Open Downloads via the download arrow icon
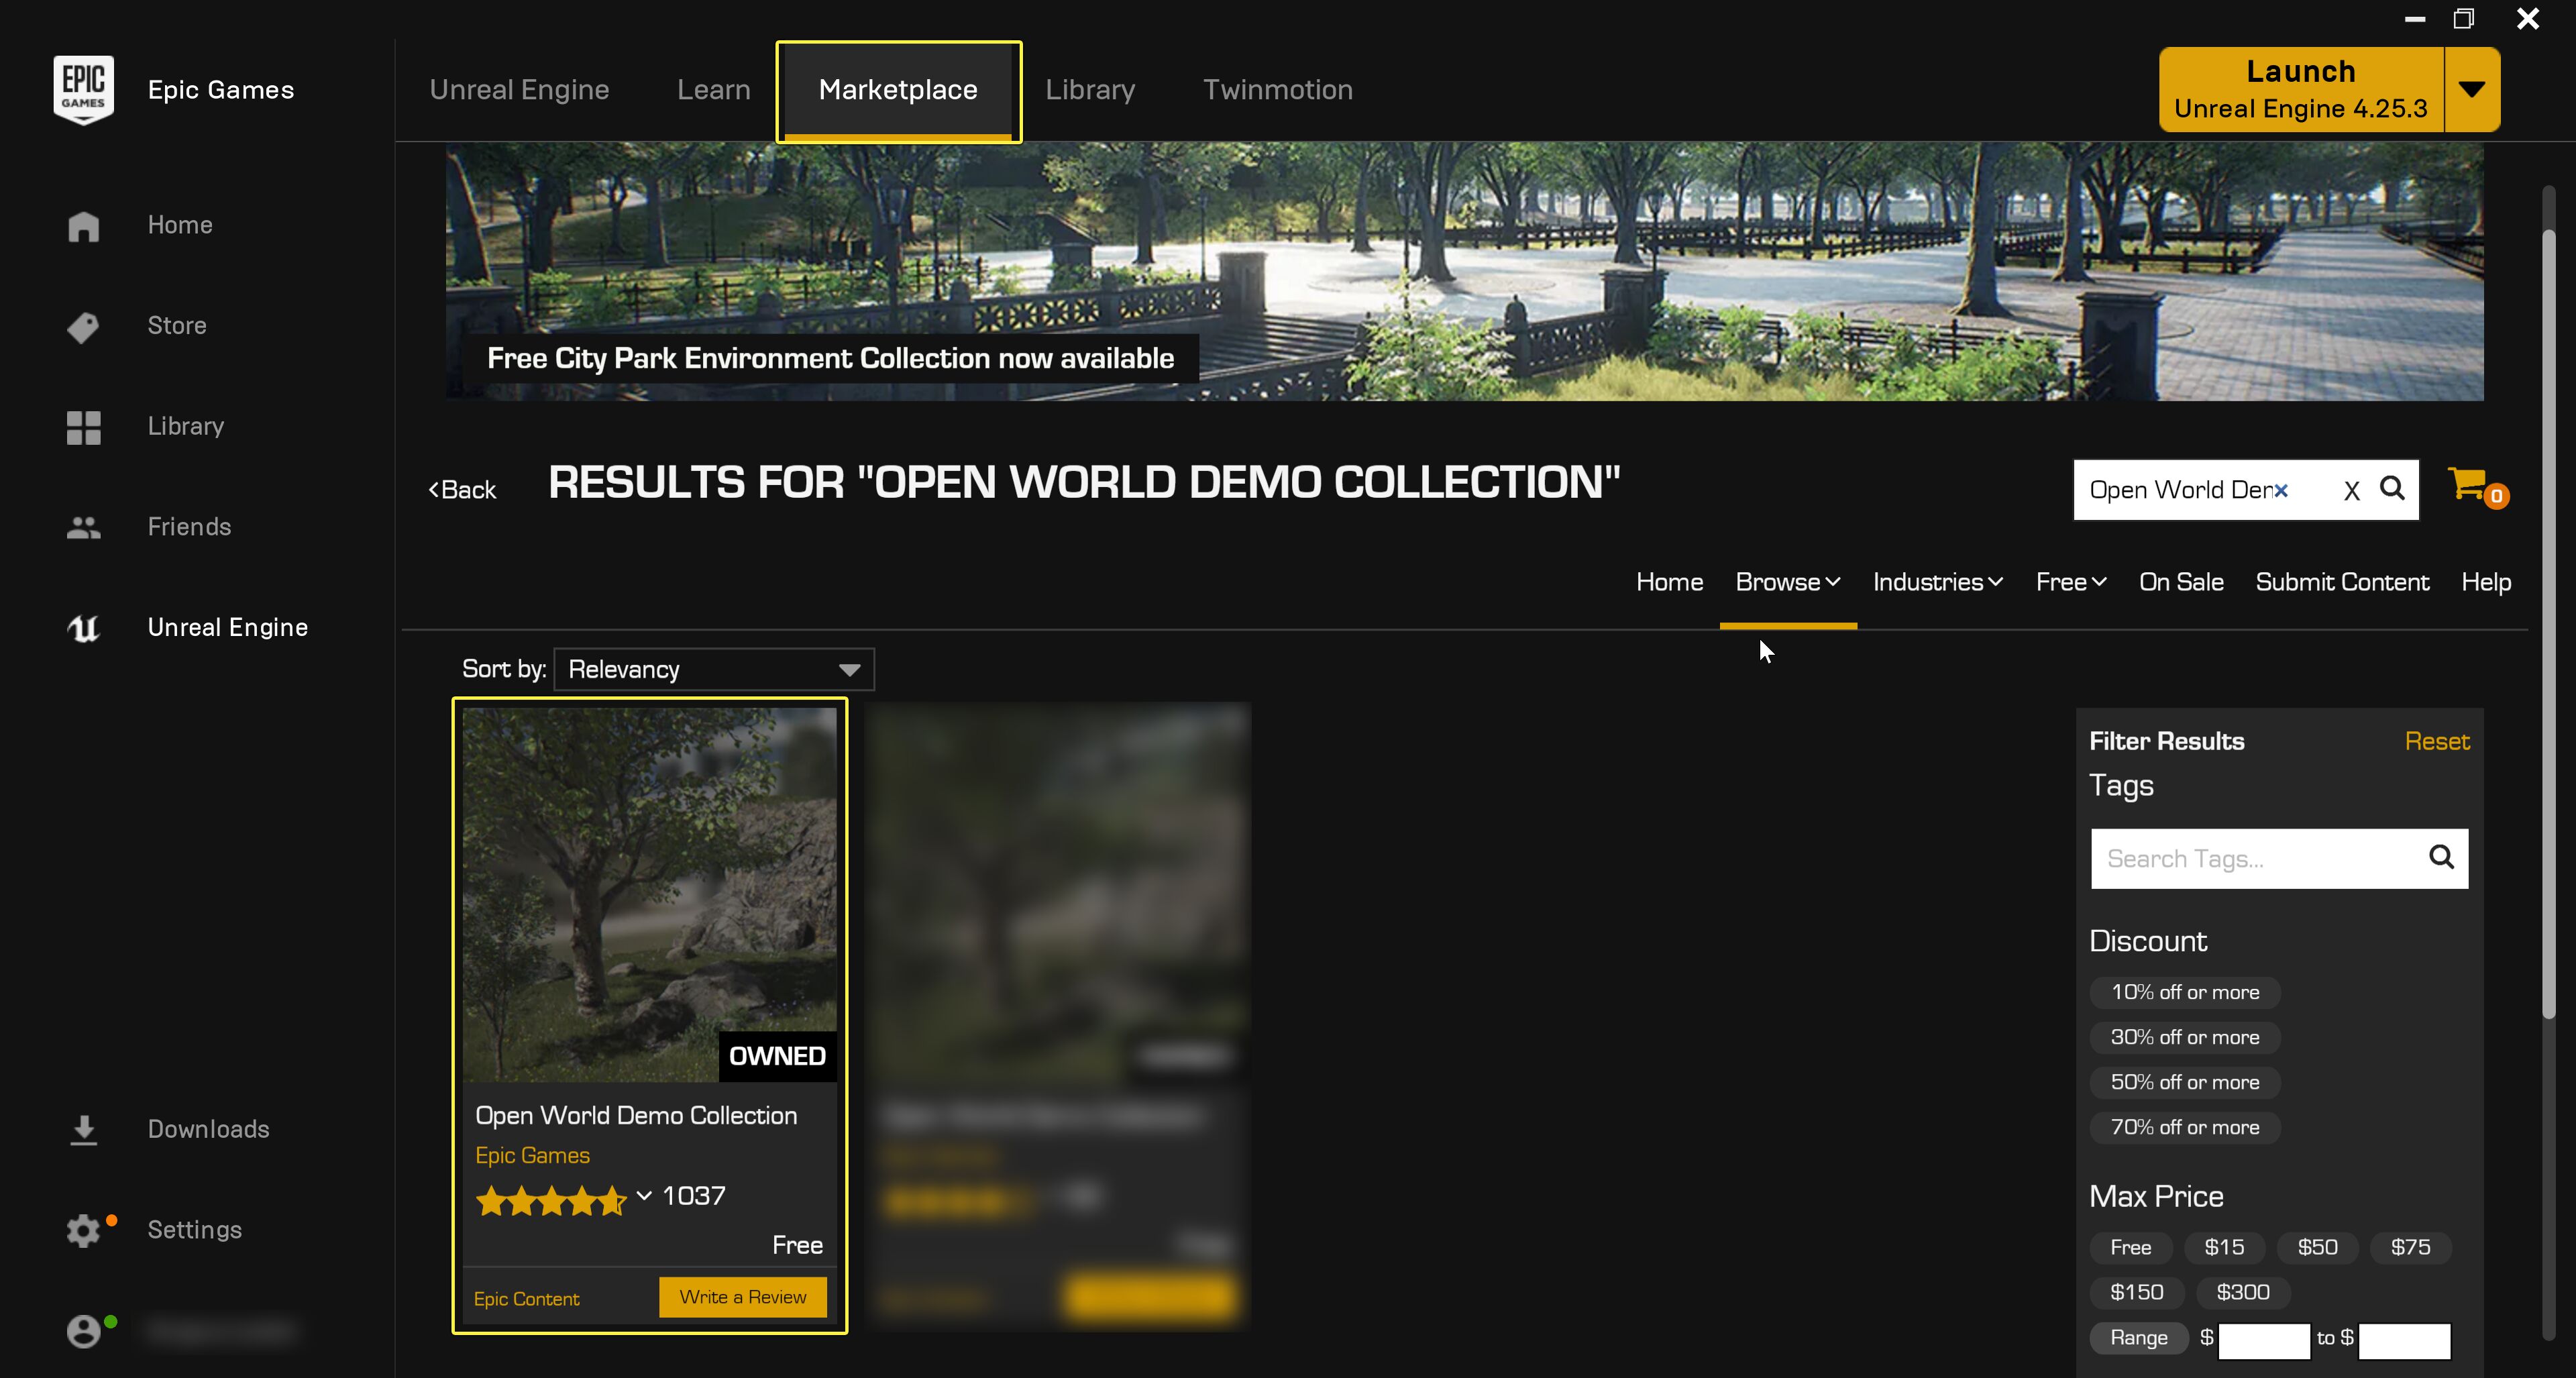 point(83,1130)
